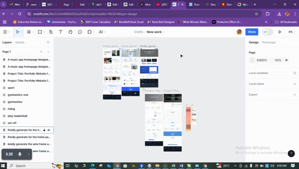This screenshot has height=169, width=299.
Task: Switch to the Prototype tab
Action: coord(269,42)
